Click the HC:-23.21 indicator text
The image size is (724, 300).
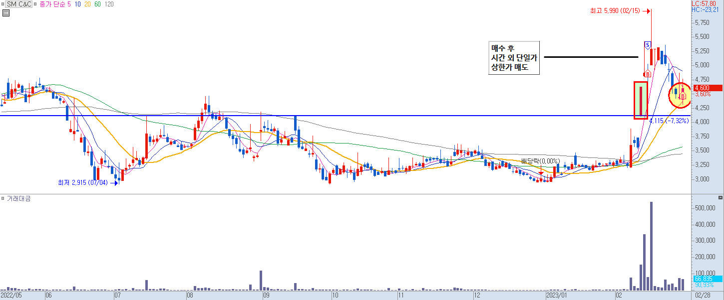tap(705, 9)
